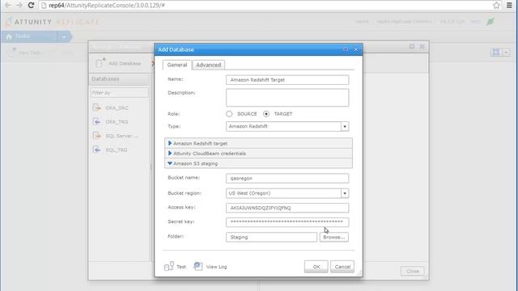Click OK in Add Database dialog

[x=316, y=267]
